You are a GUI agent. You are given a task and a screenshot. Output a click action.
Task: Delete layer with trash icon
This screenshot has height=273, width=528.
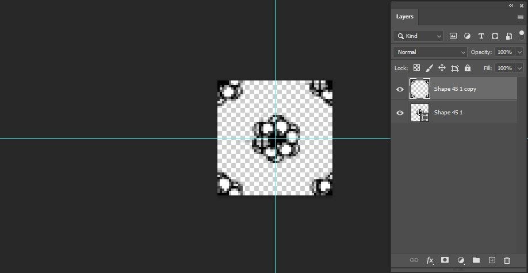507,260
